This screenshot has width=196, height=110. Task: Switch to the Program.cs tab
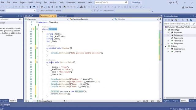(62, 16)
